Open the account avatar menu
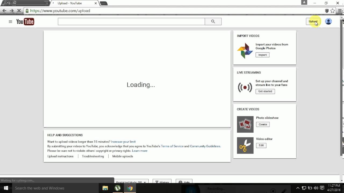 click(328, 21)
